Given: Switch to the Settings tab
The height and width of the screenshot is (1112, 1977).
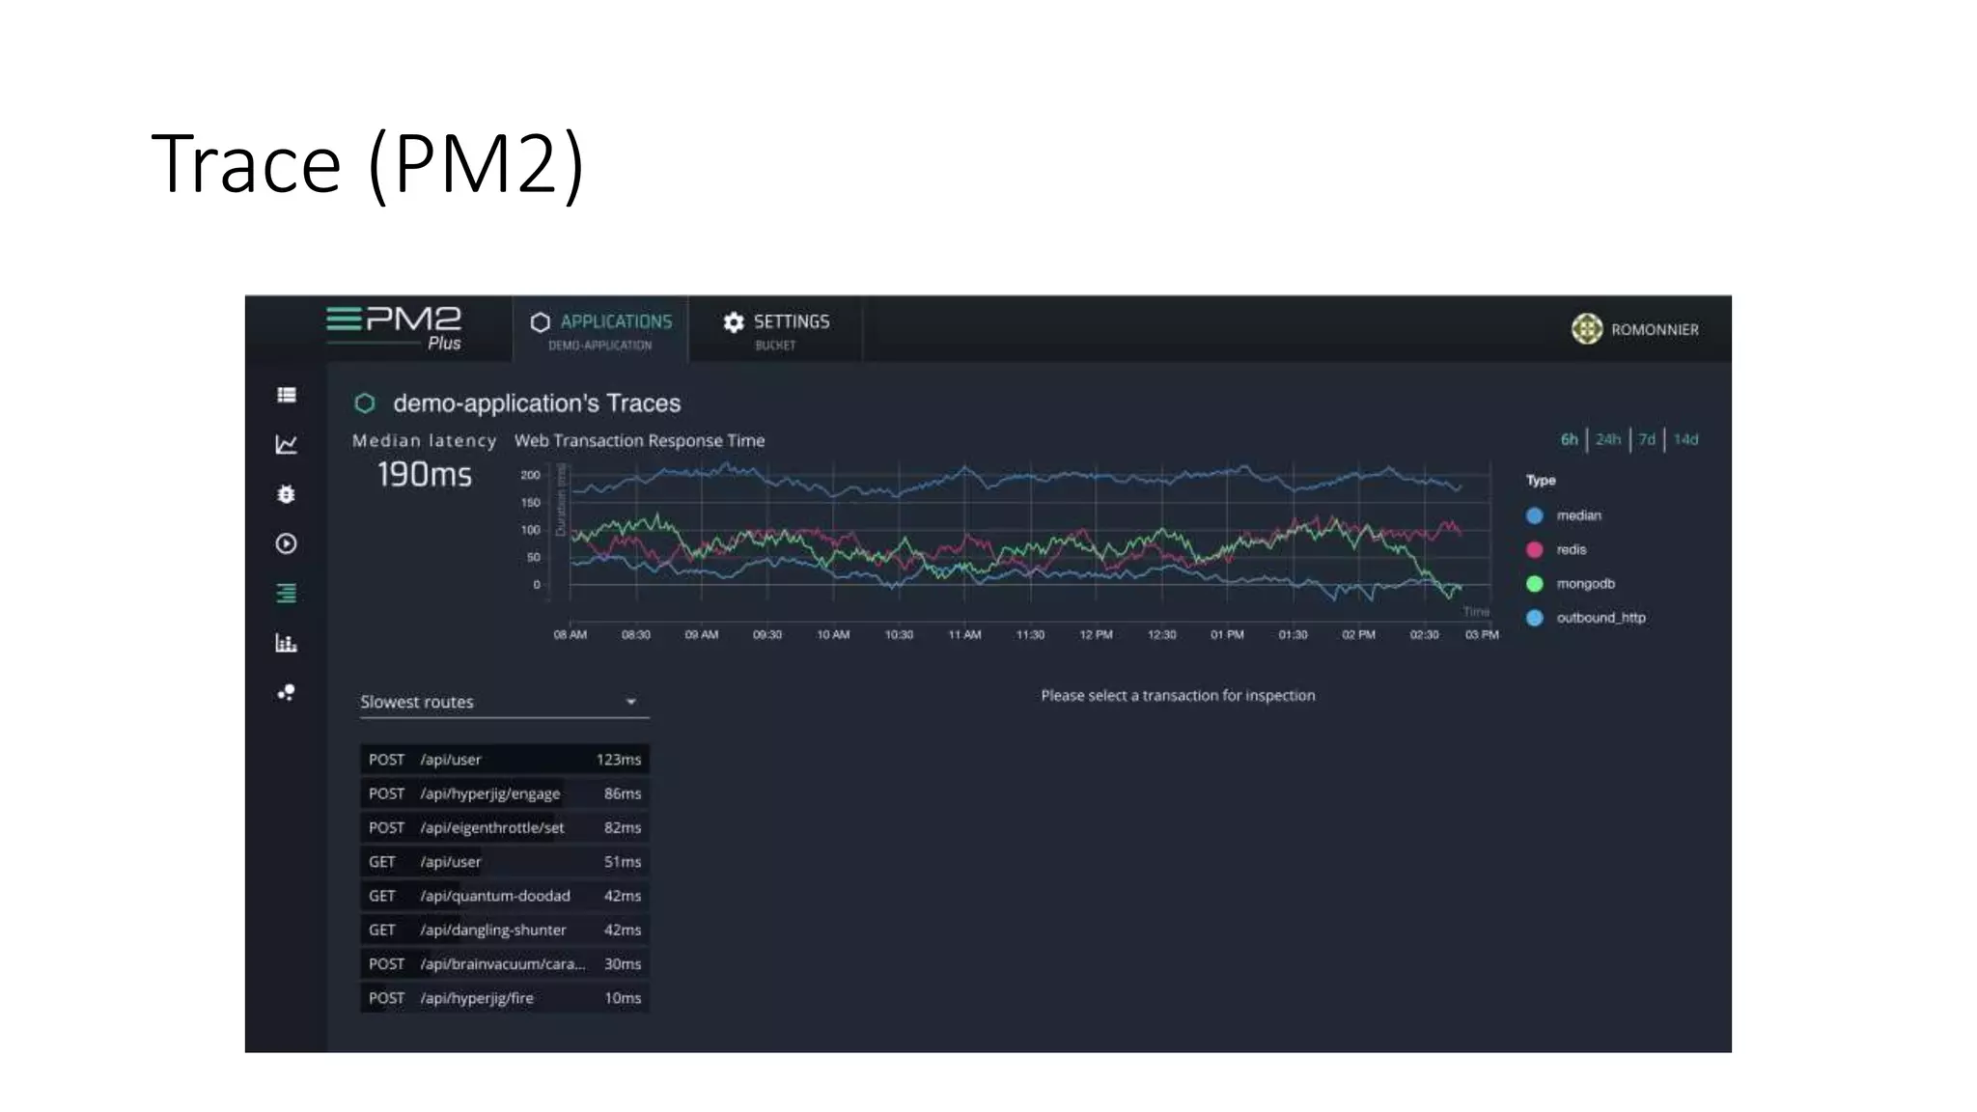Looking at the screenshot, I should [775, 329].
